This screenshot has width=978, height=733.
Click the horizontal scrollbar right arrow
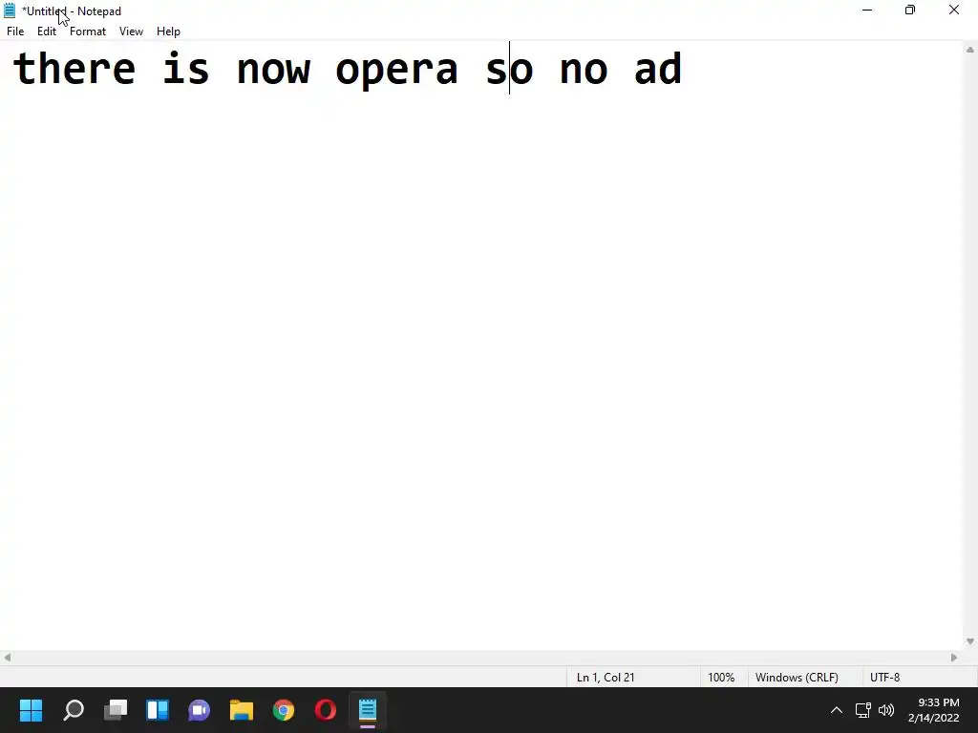click(x=954, y=658)
